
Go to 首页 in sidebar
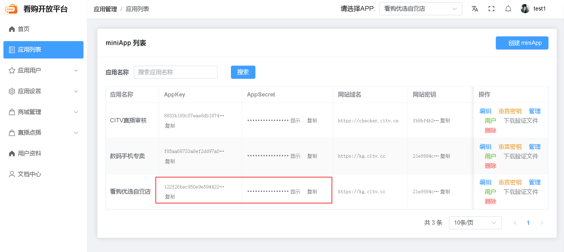coord(43,29)
